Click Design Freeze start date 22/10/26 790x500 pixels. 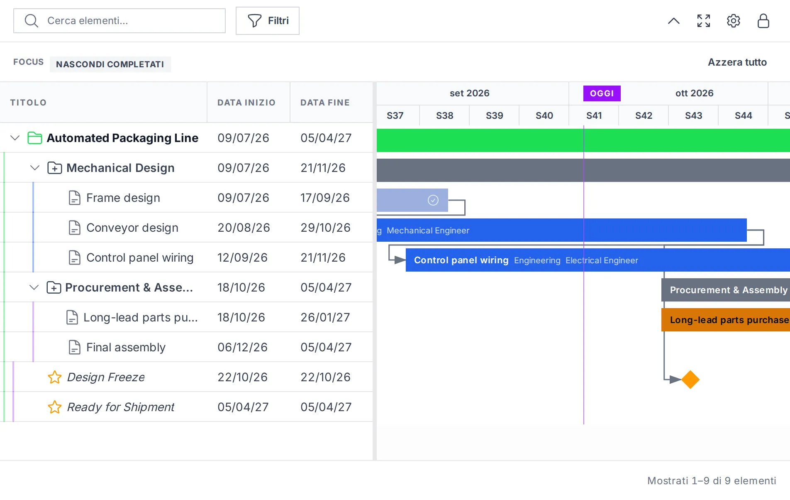pos(243,377)
